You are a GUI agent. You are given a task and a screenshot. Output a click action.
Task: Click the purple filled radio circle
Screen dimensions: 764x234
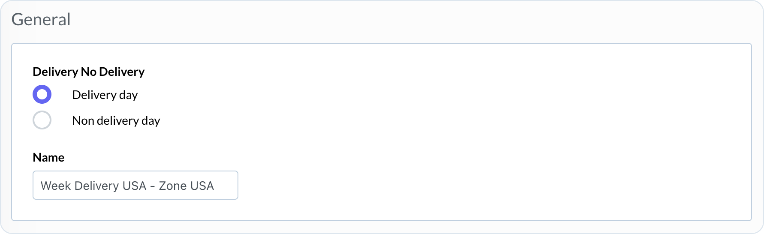(42, 95)
